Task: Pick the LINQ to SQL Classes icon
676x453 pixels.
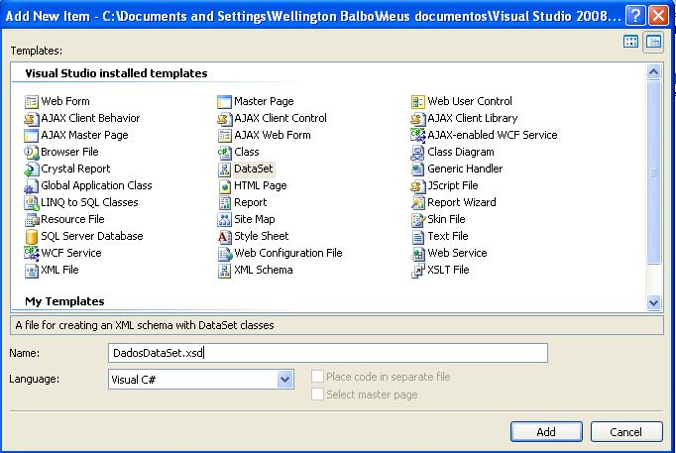Action: click(x=32, y=202)
